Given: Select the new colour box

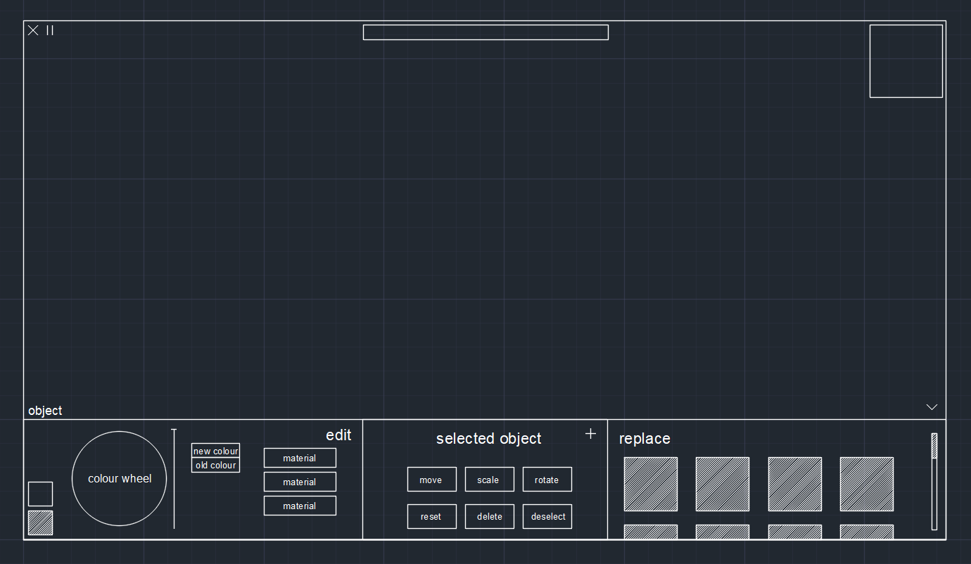Looking at the screenshot, I should 215,451.
